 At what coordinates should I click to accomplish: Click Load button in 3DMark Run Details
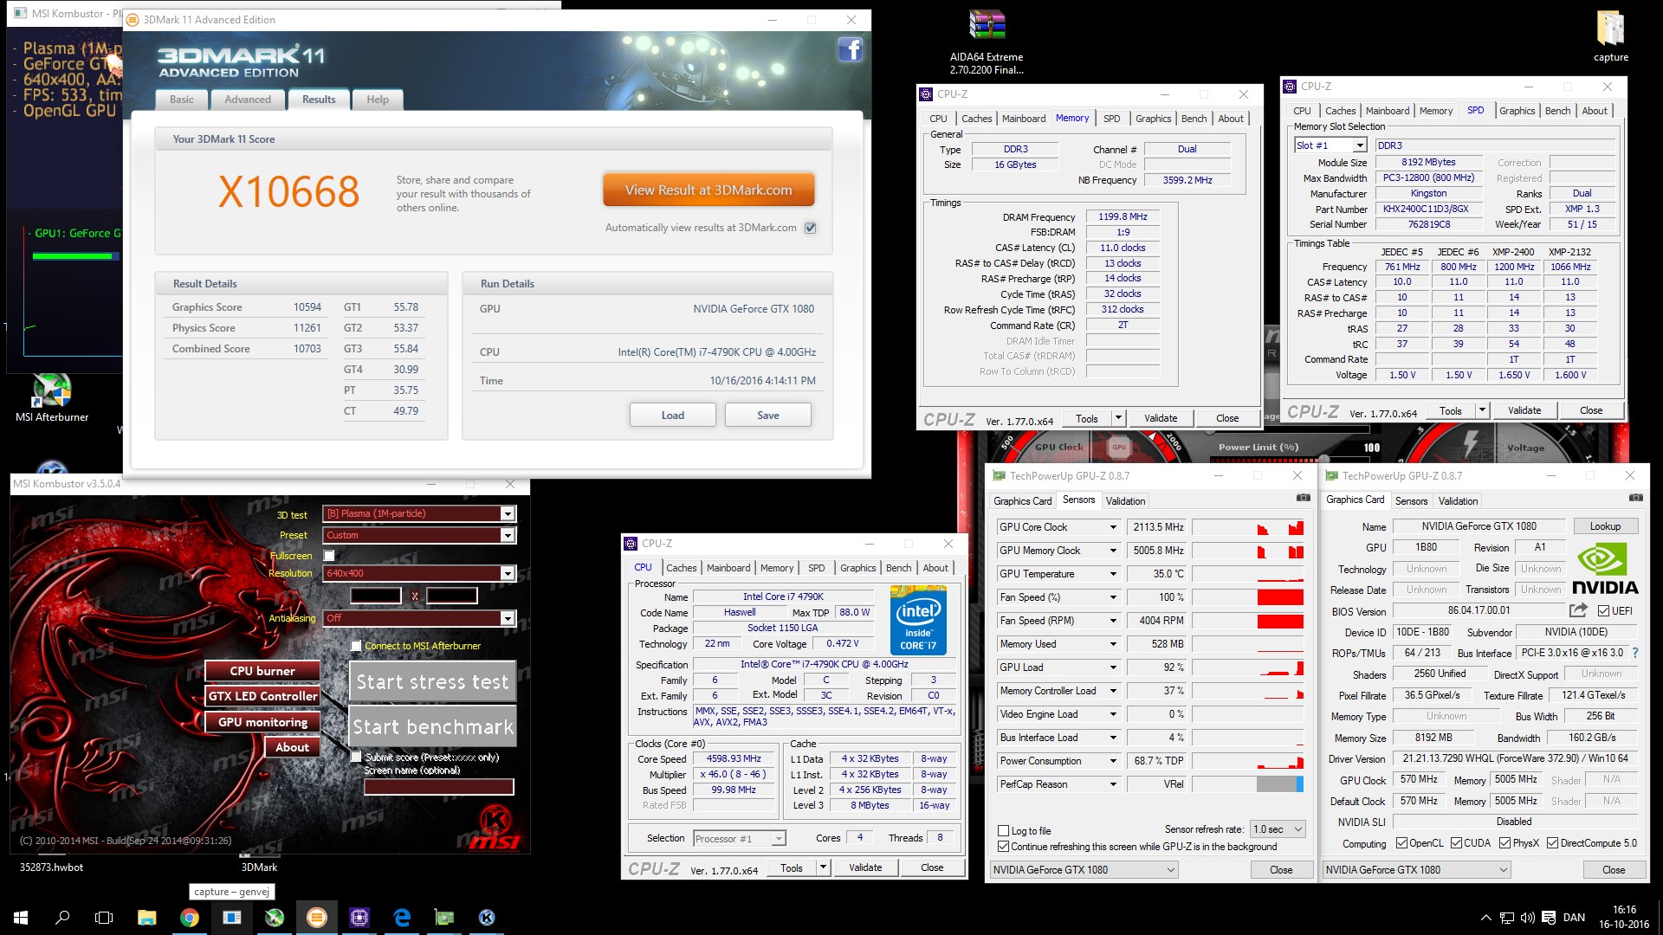(673, 416)
